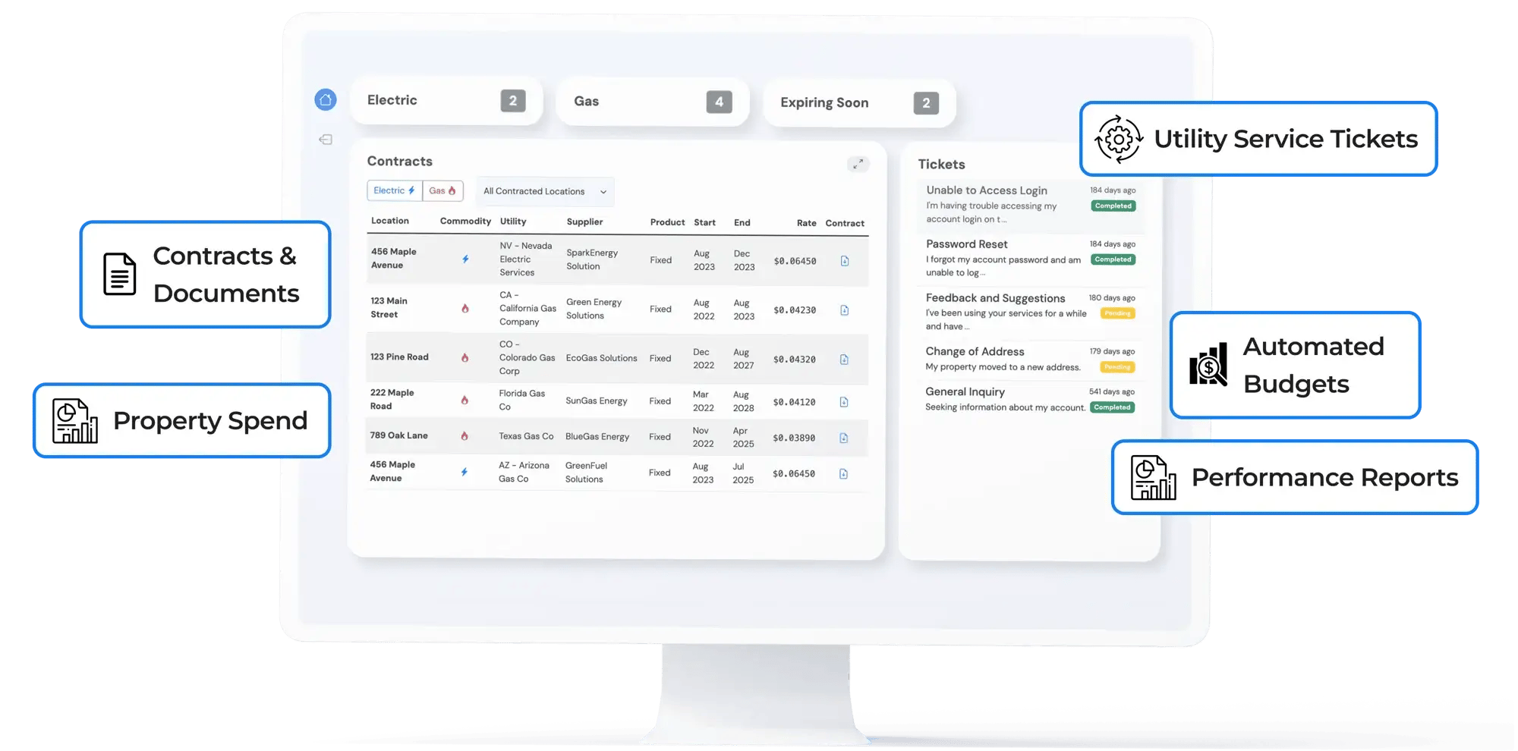This screenshot has height=751, width=1518.
Task: Click the Property Spend callout label
Action: click(x=210, y=420)
